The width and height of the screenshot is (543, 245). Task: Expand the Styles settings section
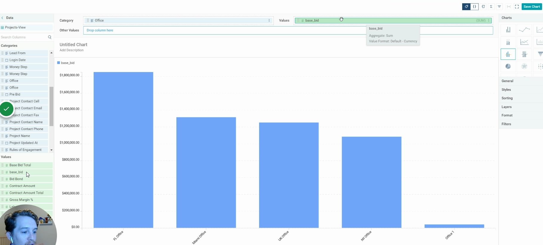521,90
